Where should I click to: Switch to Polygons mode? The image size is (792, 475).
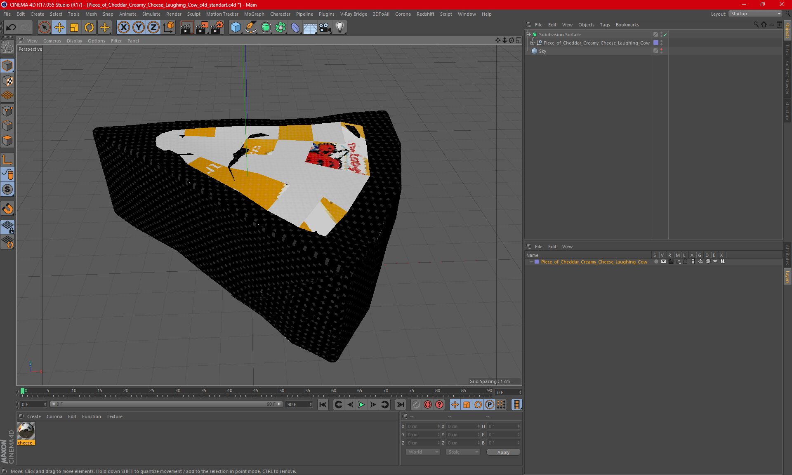pyautogui.click(x=7, y=141)
